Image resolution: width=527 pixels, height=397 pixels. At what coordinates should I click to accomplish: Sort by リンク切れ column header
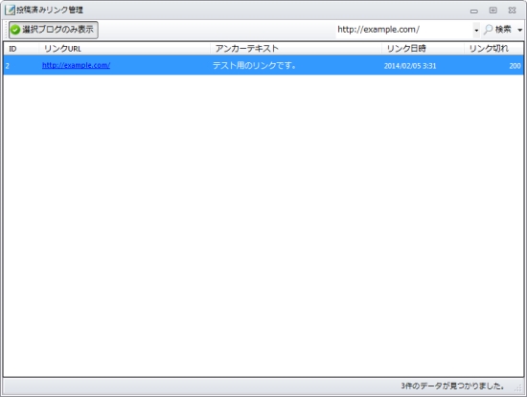click(493, 49)
